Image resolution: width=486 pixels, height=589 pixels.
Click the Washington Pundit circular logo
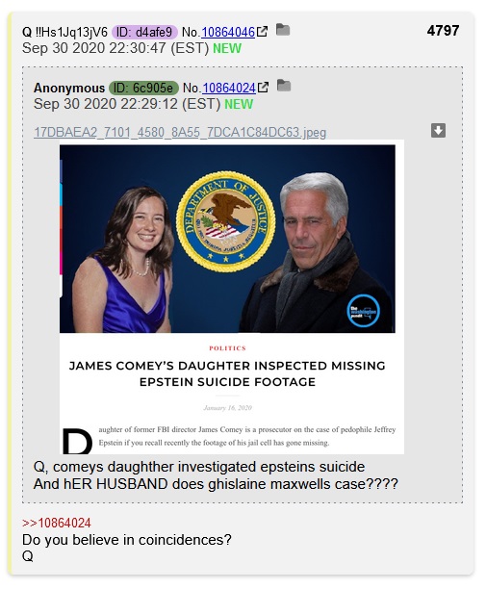(x=363, y=311)
